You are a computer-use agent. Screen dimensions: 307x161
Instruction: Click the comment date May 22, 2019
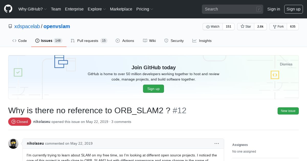[x=81, y=143]
